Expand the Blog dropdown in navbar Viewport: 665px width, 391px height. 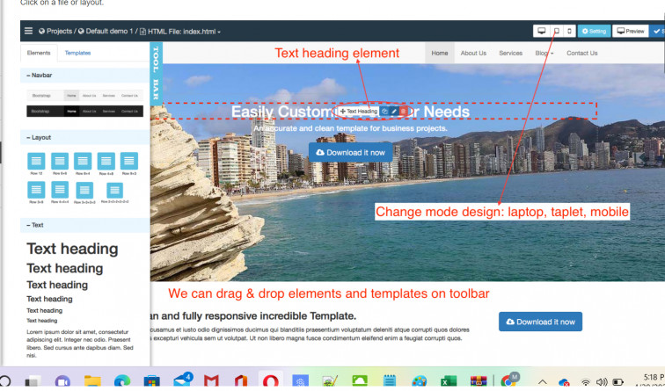[544, 53]
